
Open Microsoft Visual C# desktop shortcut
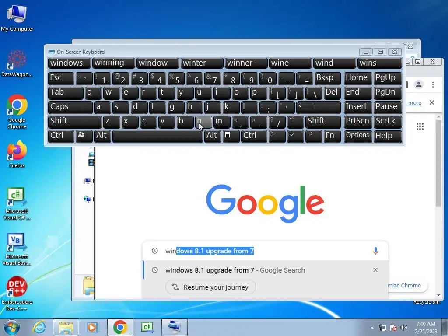pos(17,203)
